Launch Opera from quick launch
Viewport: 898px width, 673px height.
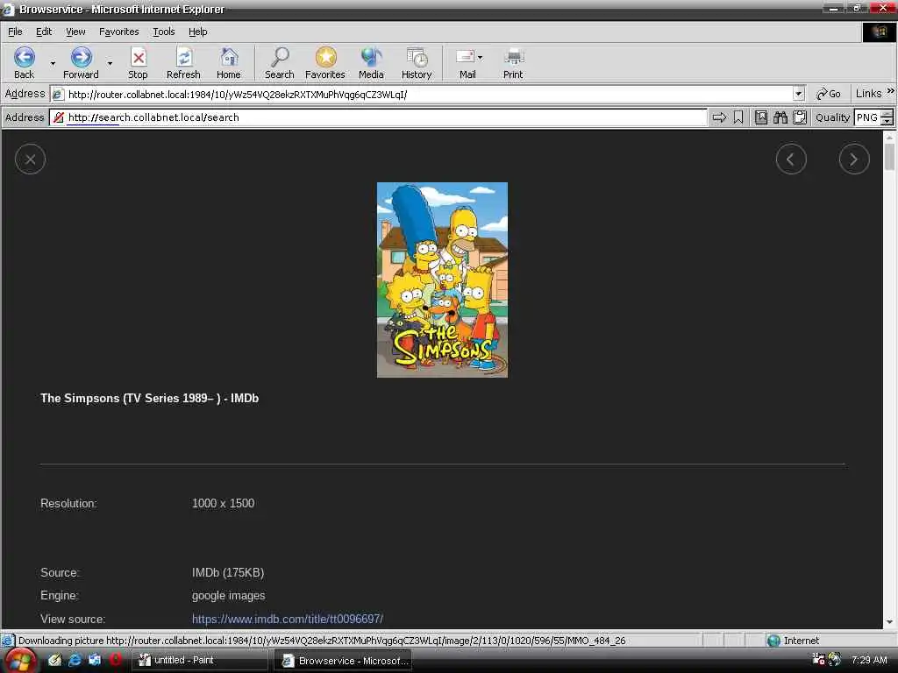(115, 660)
